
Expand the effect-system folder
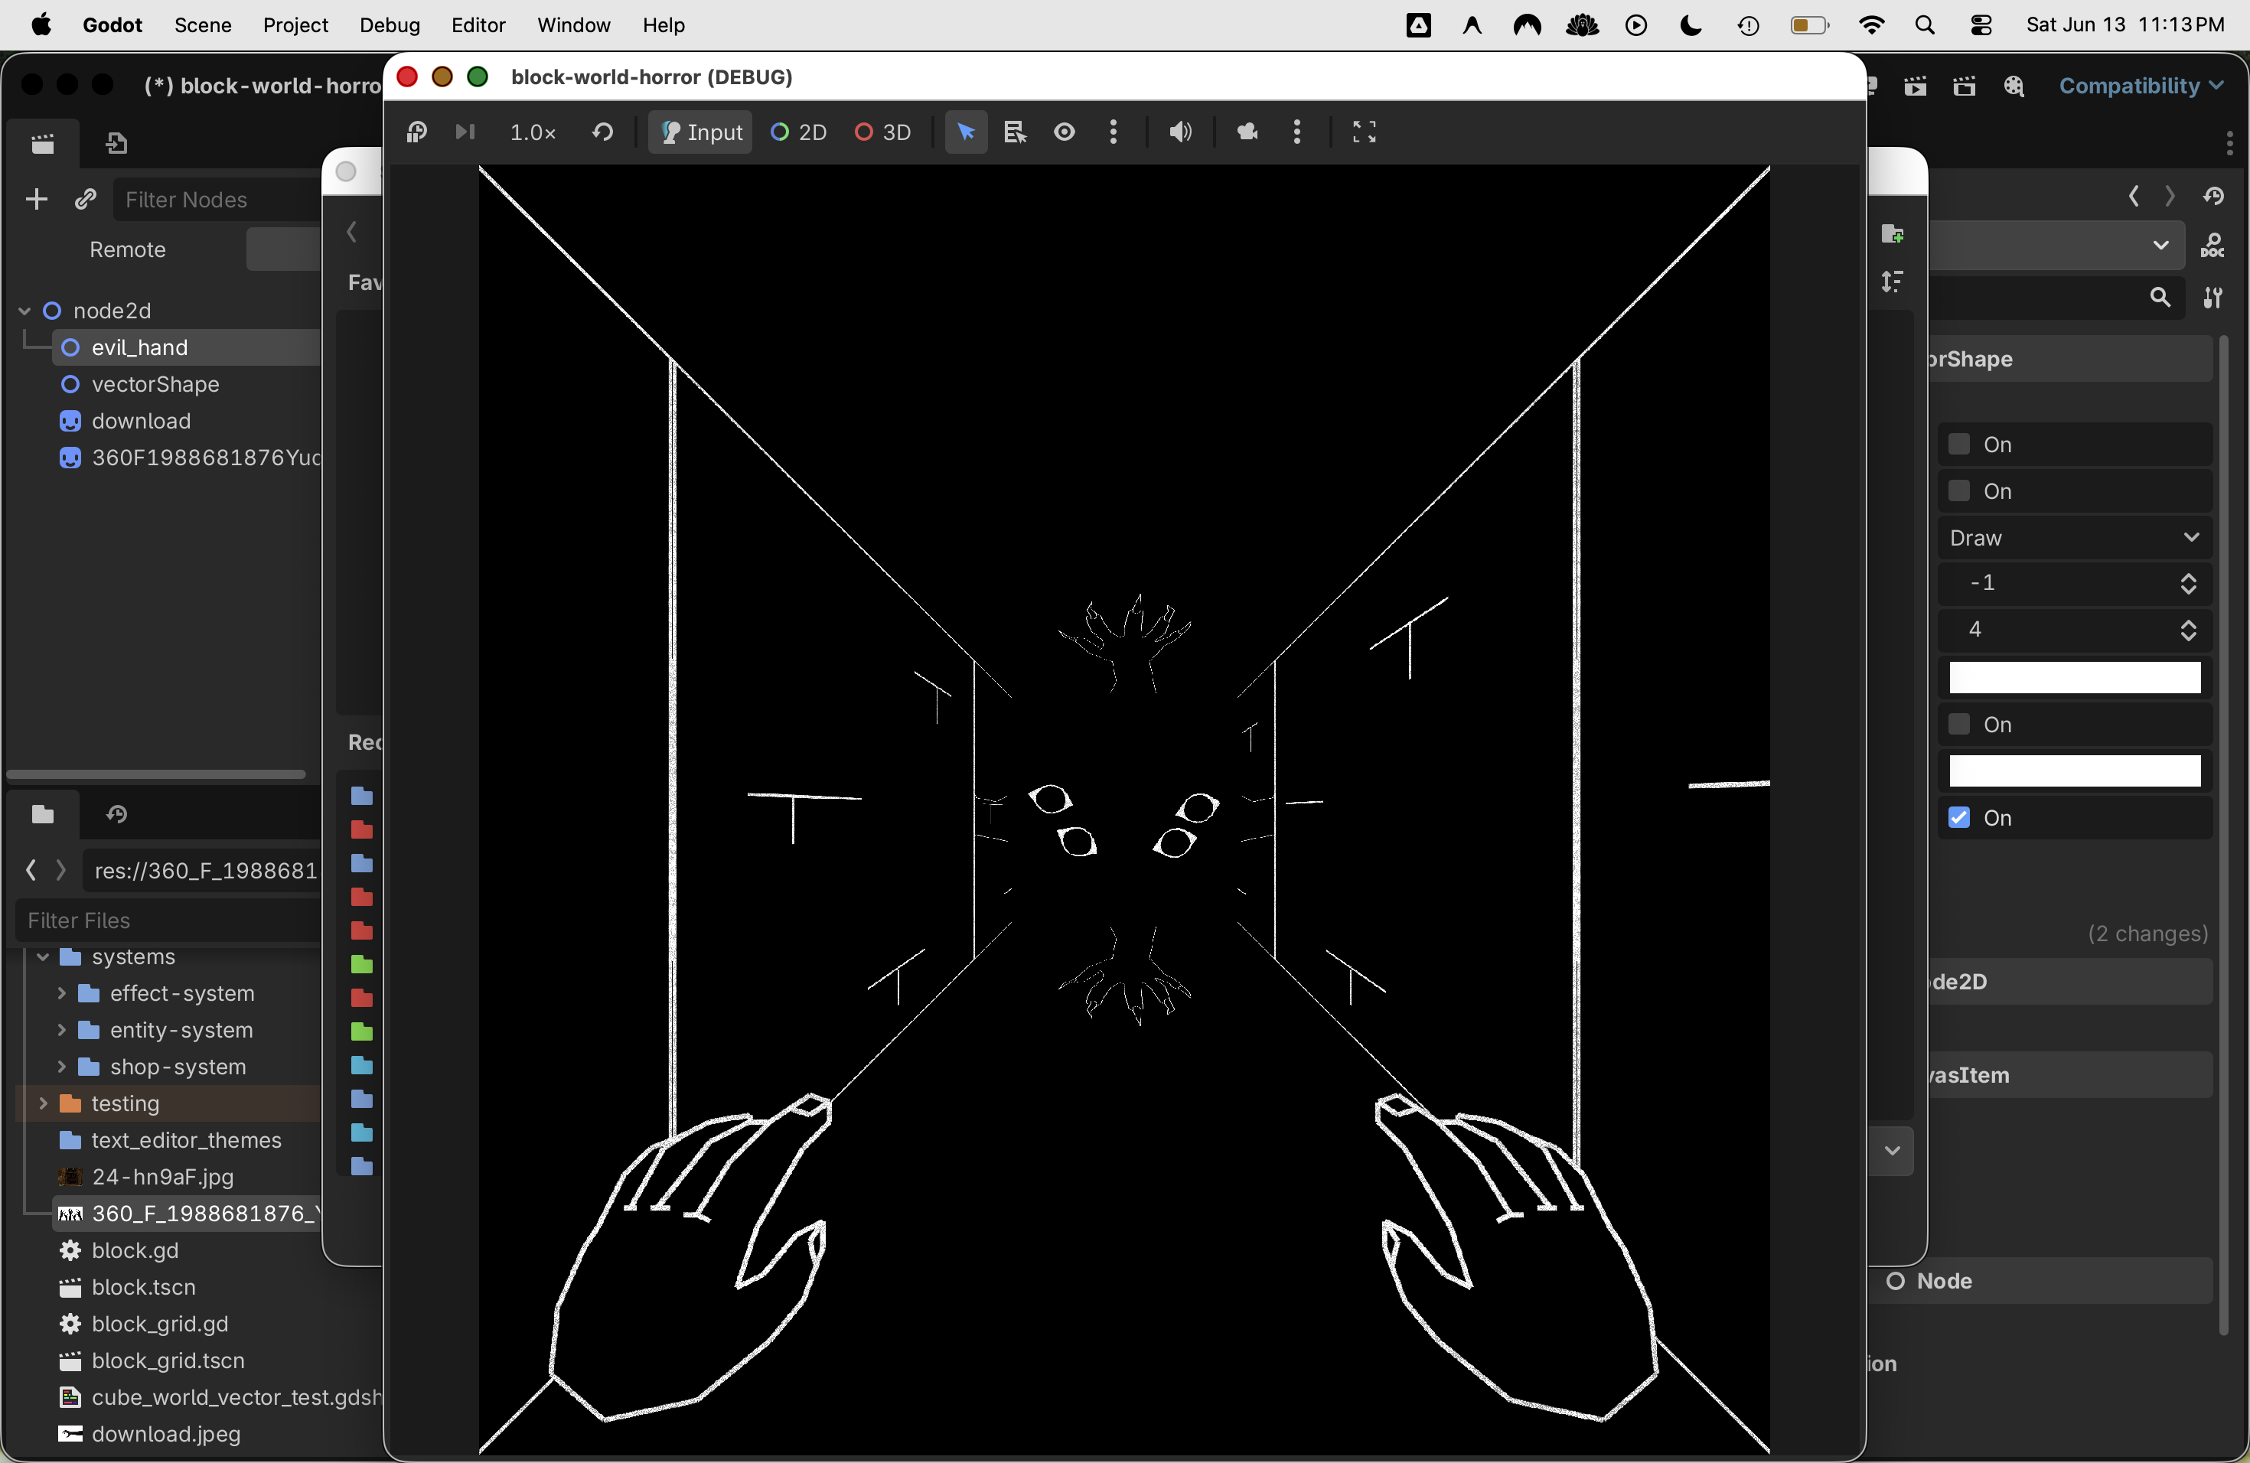61,994
